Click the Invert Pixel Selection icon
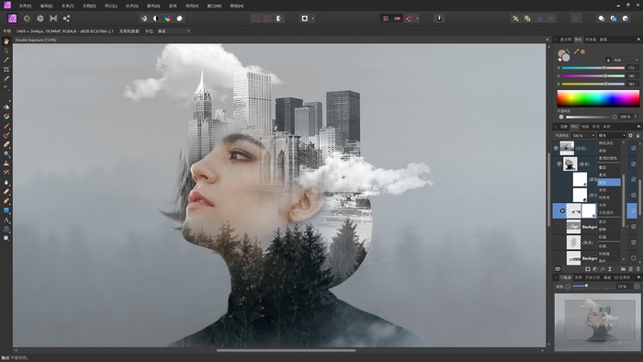Screen dimensions: 643x362 click(279, 18)
